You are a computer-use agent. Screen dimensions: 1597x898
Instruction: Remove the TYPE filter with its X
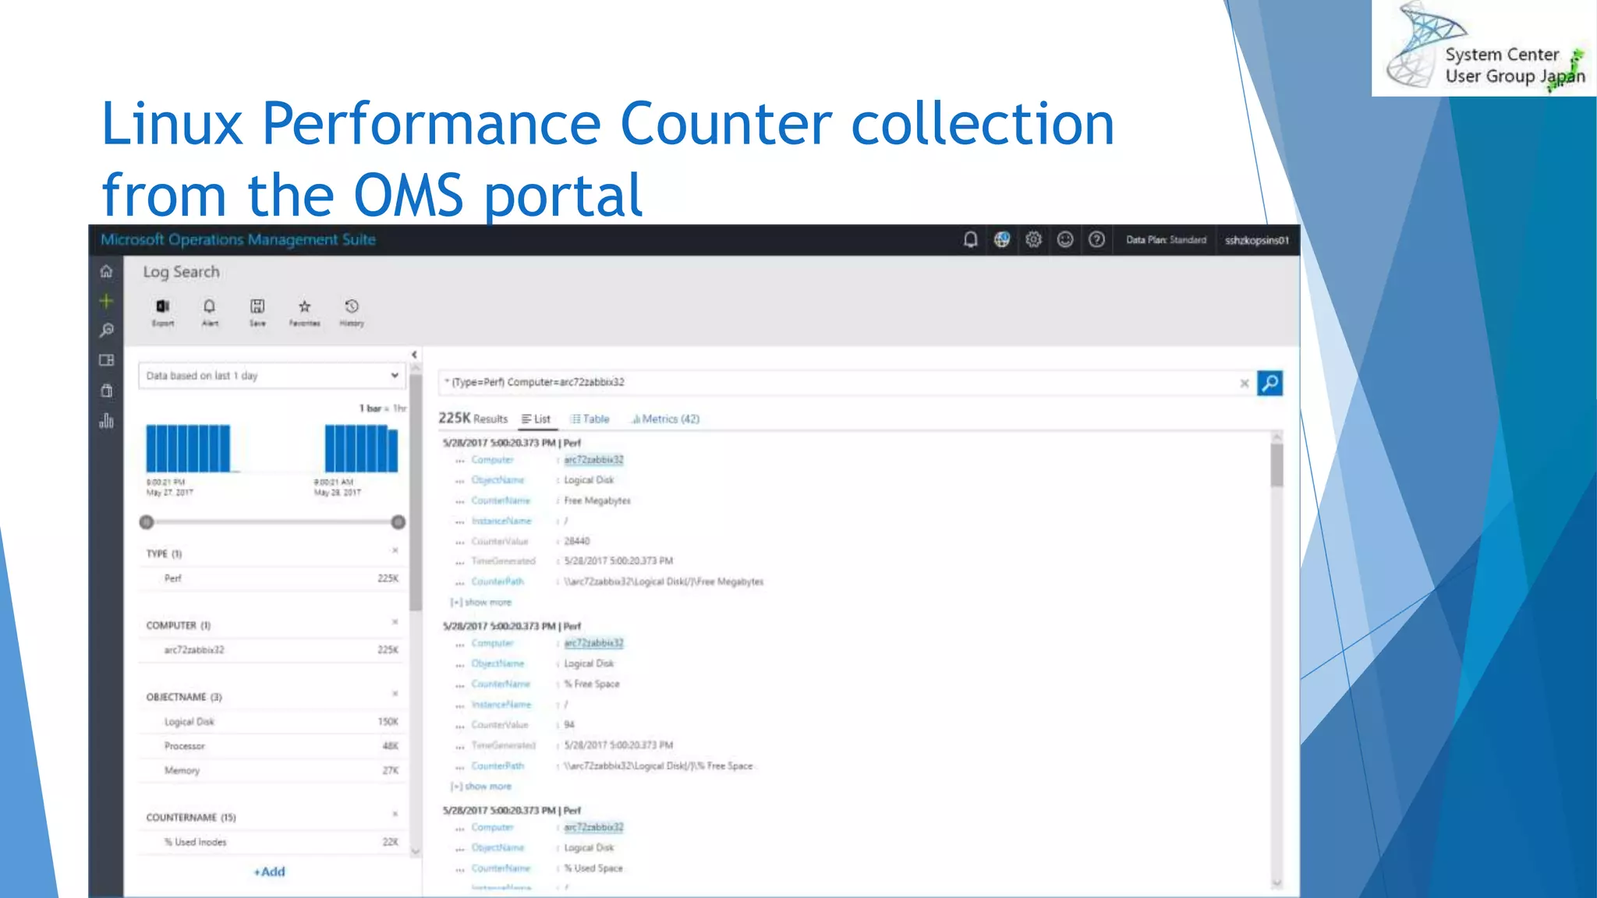395,550
